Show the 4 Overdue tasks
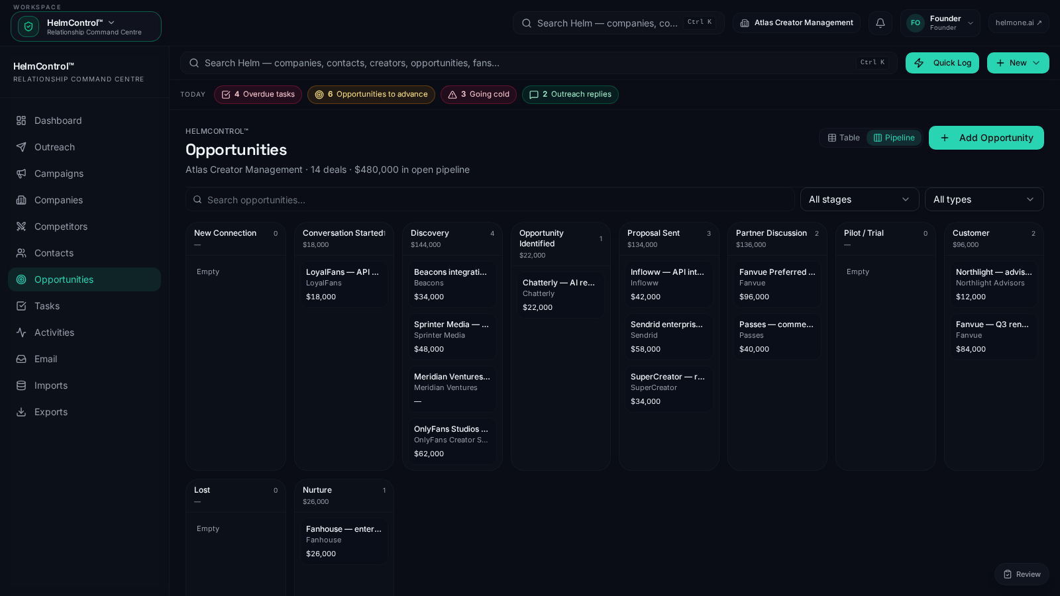The image size is (1060, 596). (x=258, y=95)
